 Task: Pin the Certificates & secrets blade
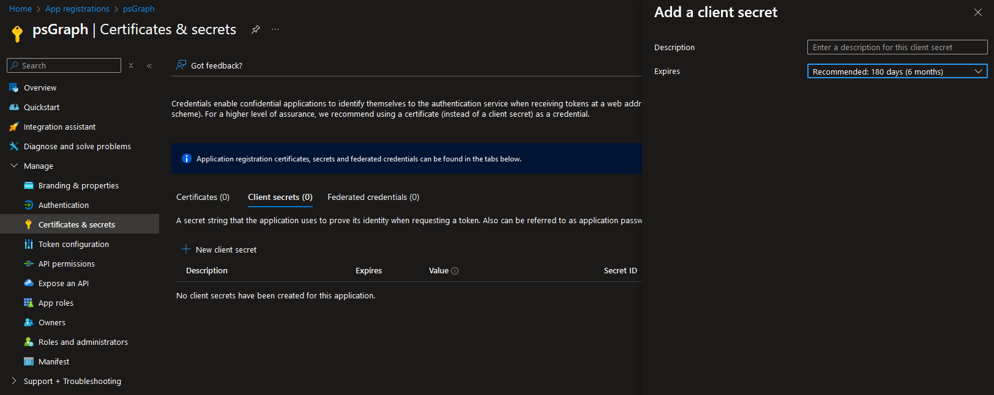pos(256,29)
